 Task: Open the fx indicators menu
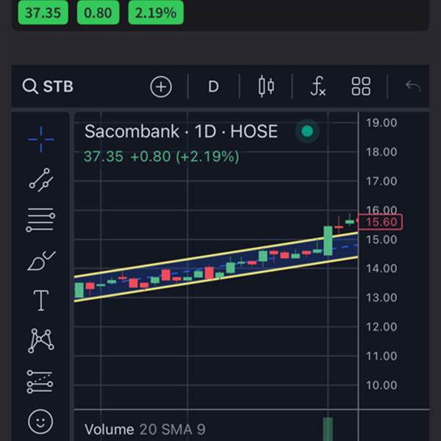(318, 86)
